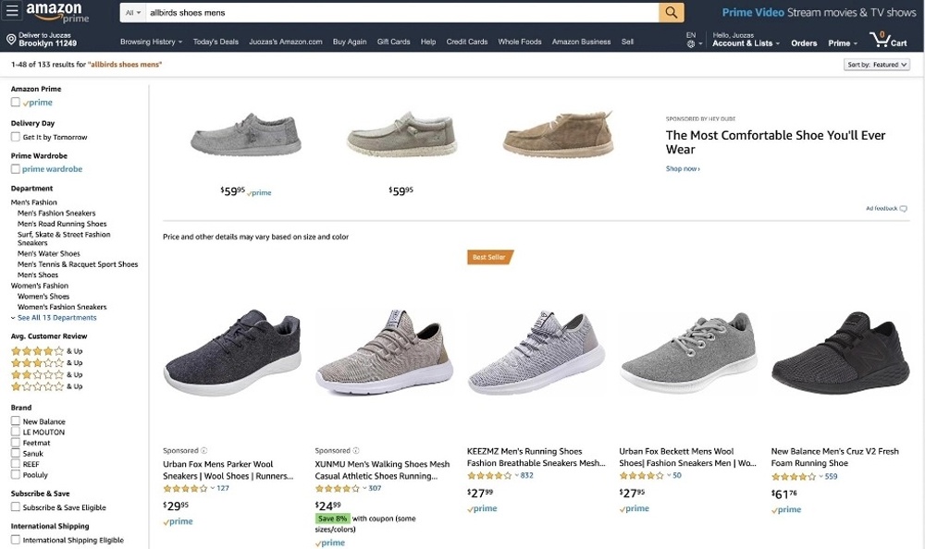Open the Account & Lists menu
Image resolution: width=925 pixels, height=549 pixels.
coord(746,42)
